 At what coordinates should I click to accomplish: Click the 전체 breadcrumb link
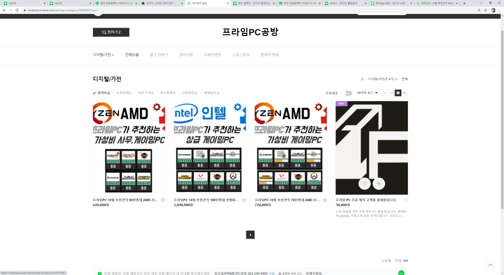click(x=405, y=79)
